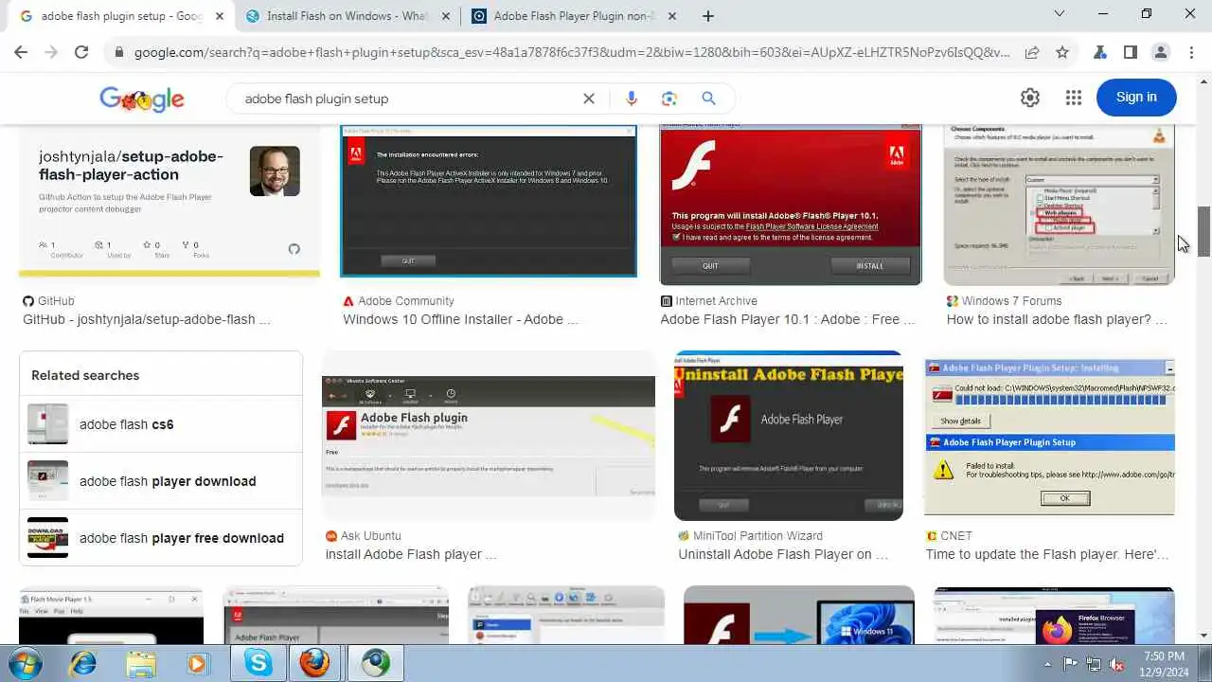This screenshot has height=682, width=1212.
Task: Open the 'GitHub - joshtynjala/setup-adobe-flash' link
Action: pyautogui.click(x=147, y=319)
